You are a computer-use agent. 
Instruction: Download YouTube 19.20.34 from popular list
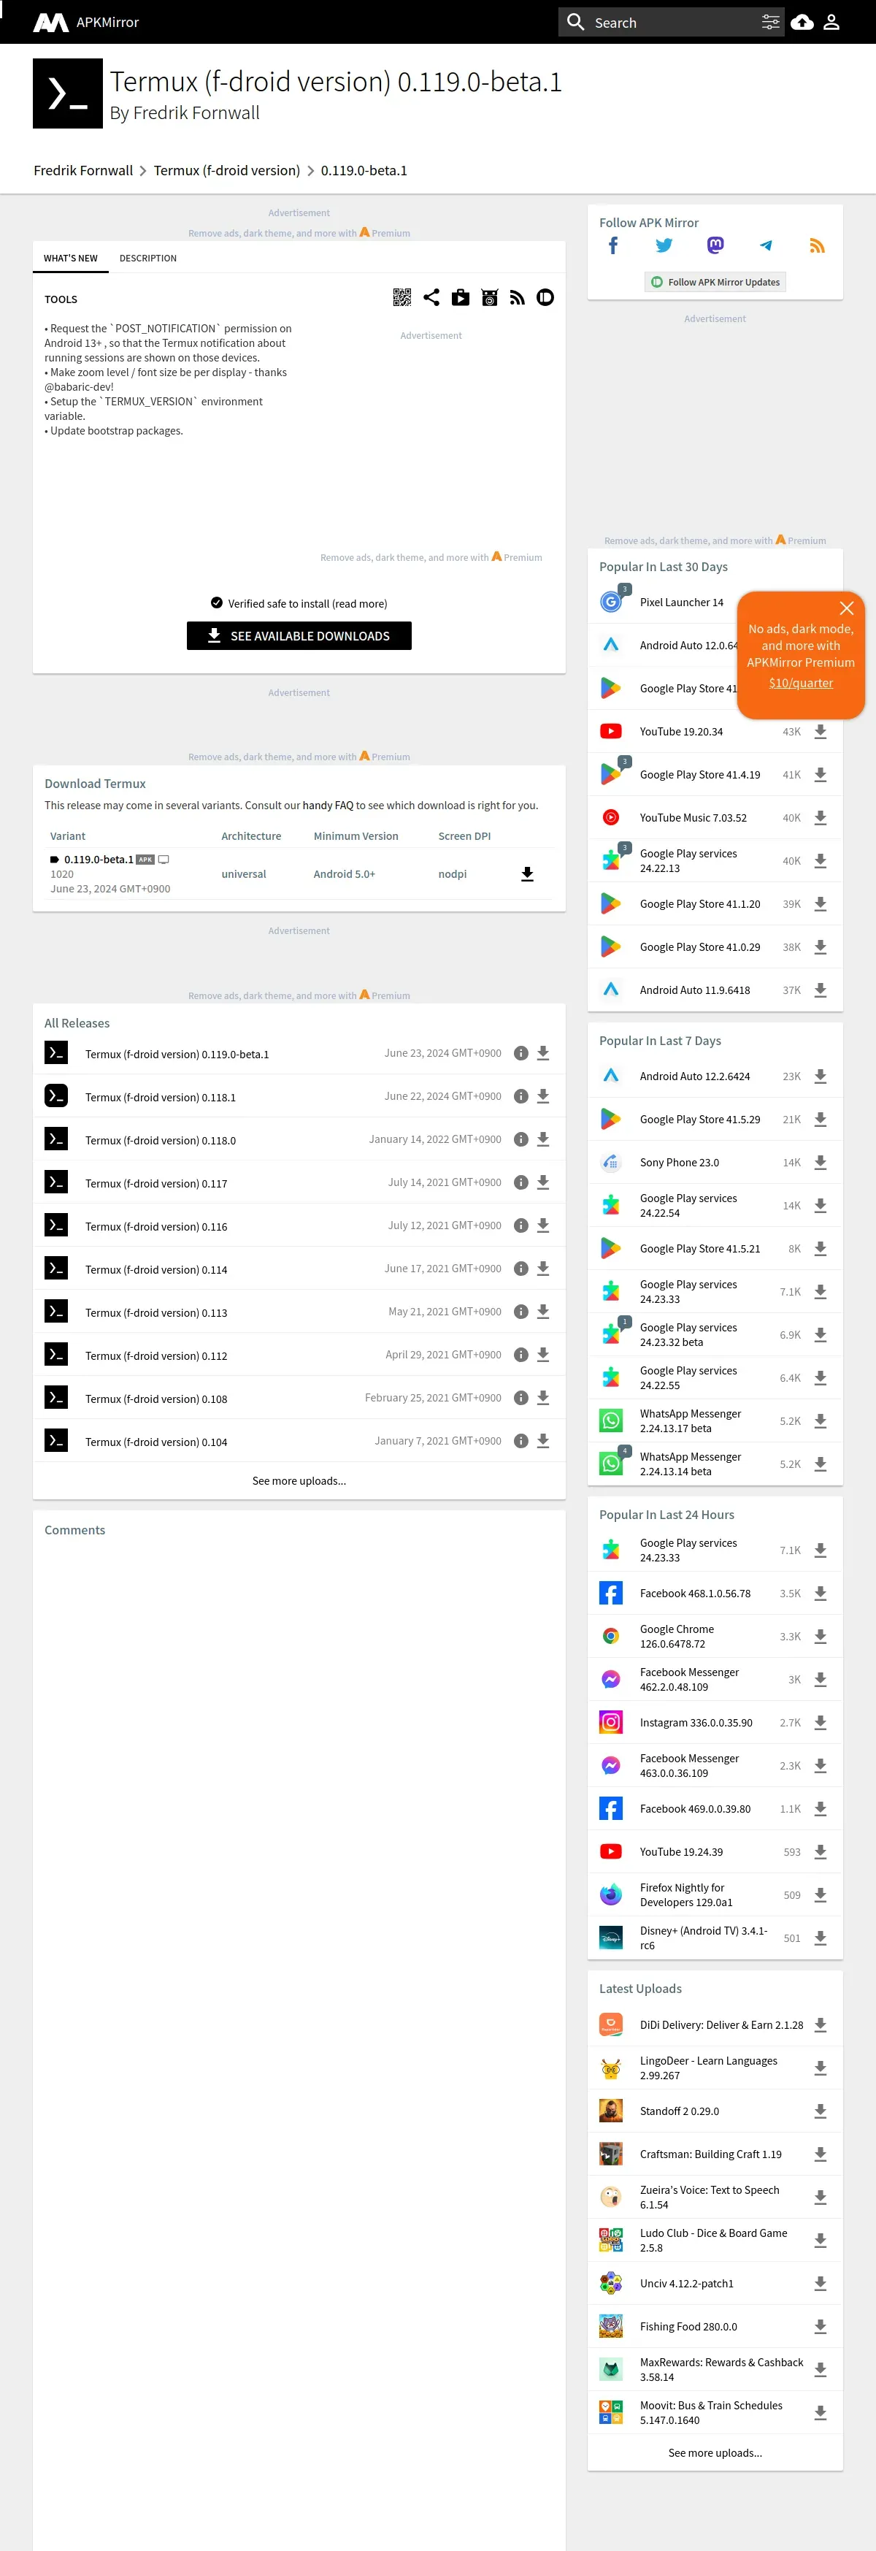point(821,732)
